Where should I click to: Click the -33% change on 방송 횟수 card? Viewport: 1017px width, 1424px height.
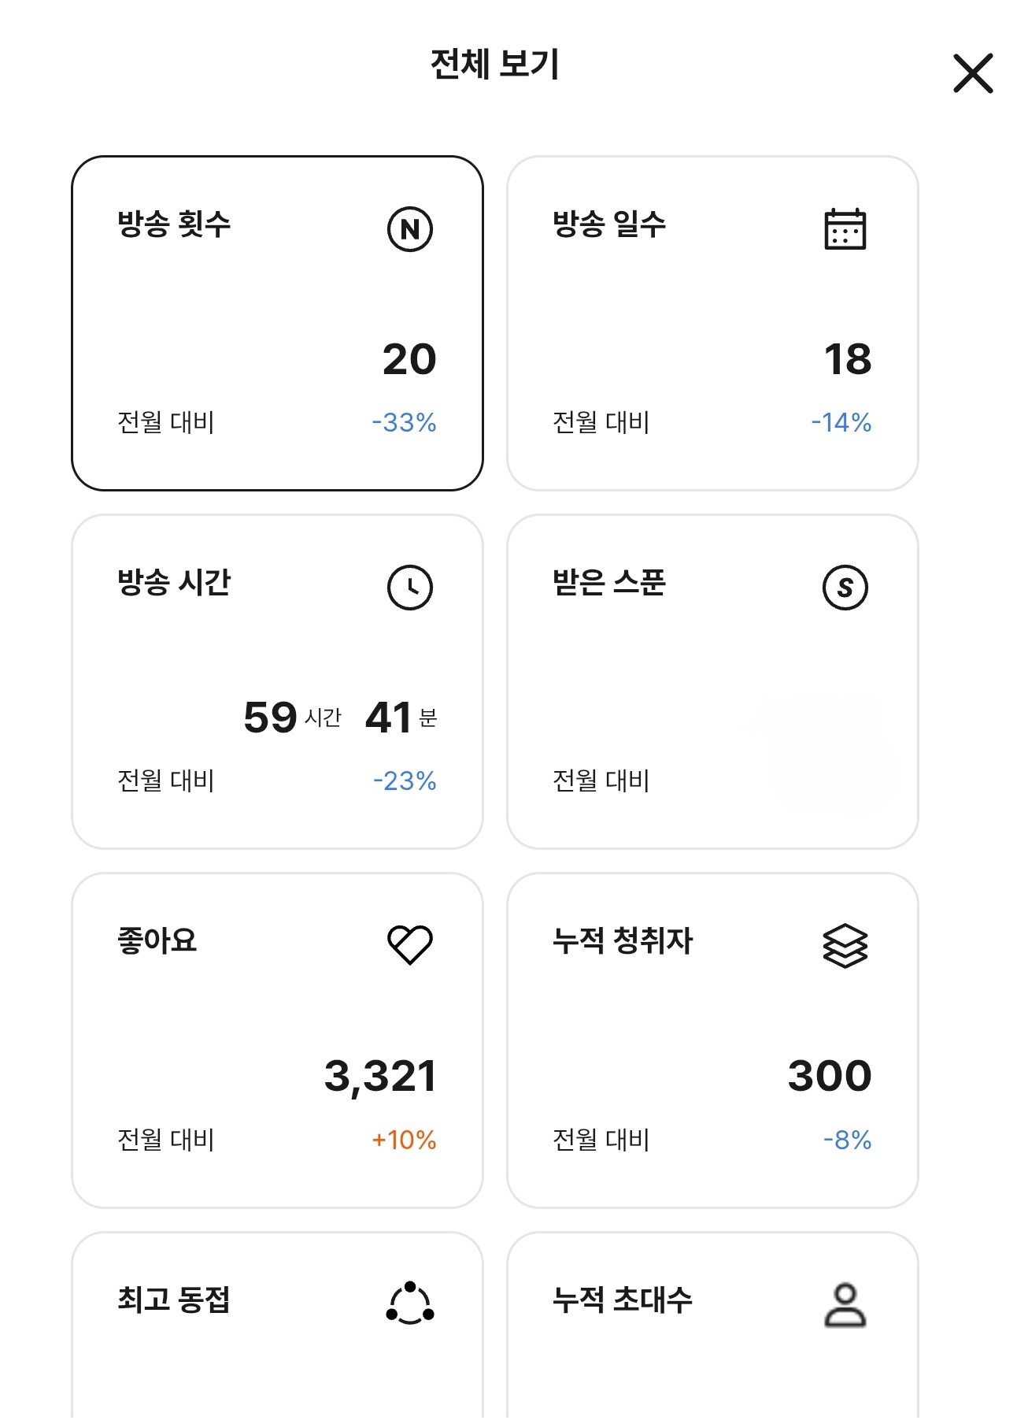(404, 423)
